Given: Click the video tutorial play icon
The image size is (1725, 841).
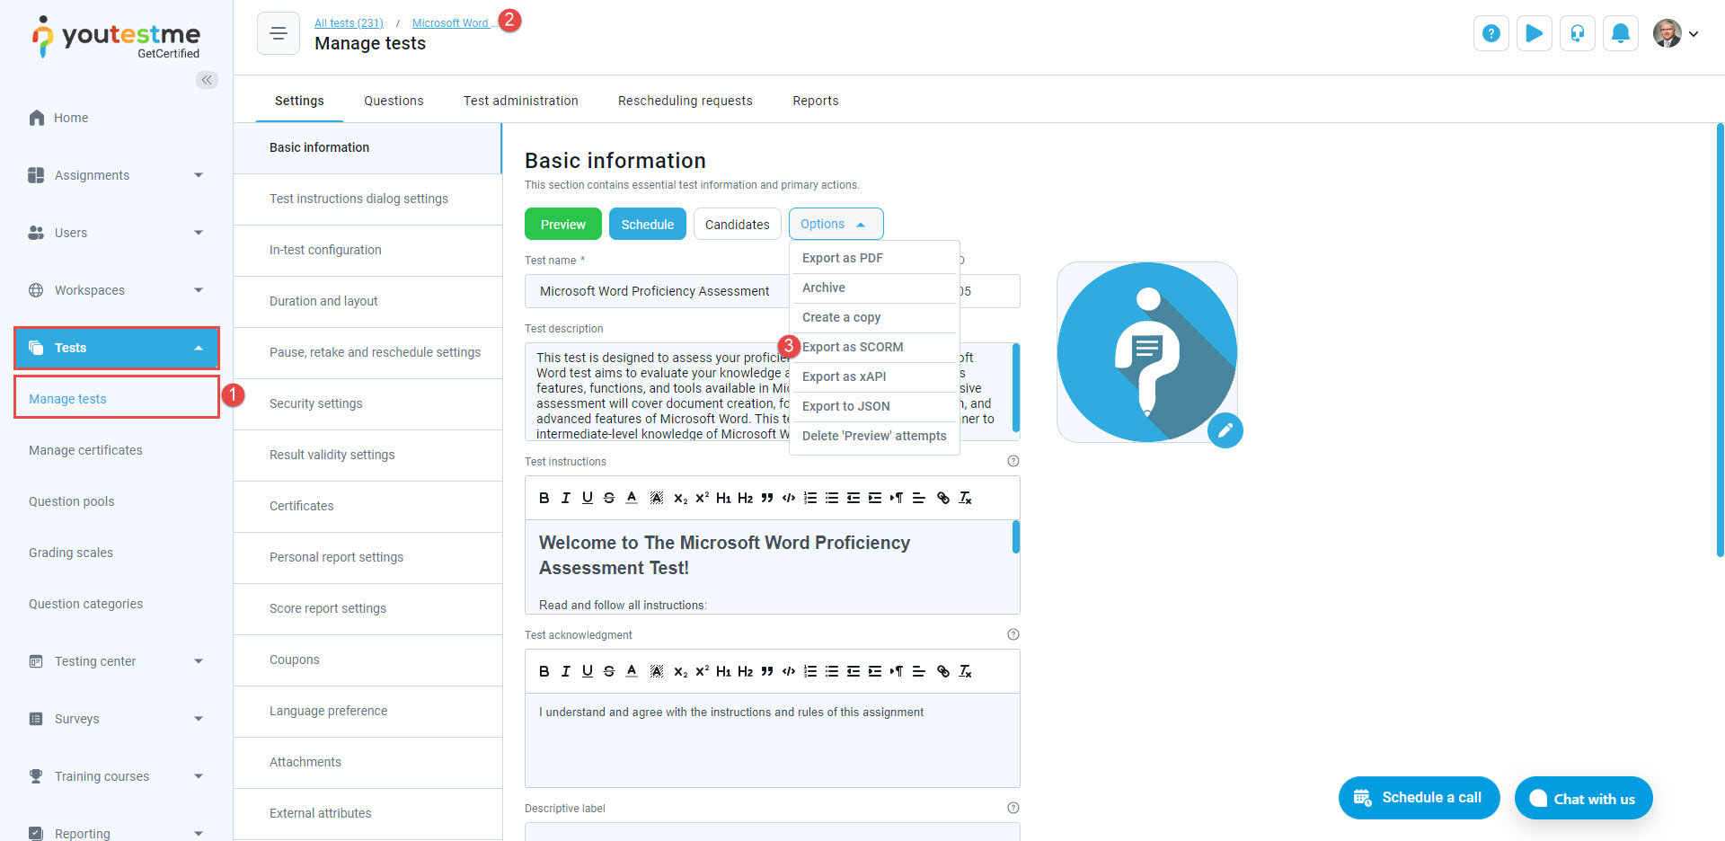Looking at the screenshot, I should click(1535, 33).
